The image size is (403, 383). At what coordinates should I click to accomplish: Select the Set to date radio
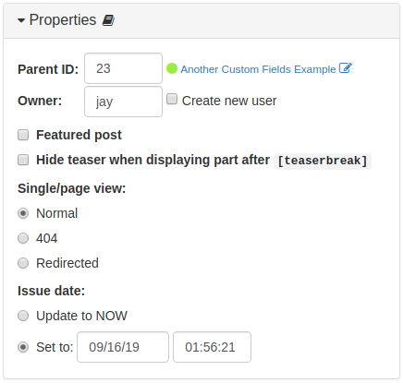pos(23,347)
